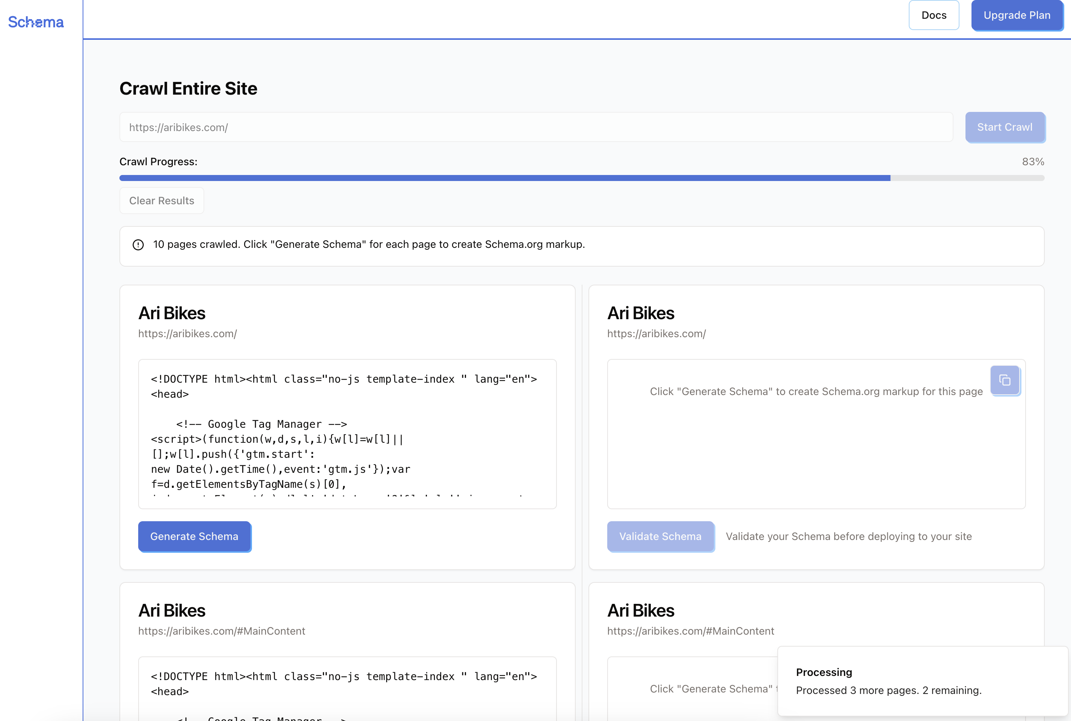The width and height of the screenshot is (1071, 721).
Task: Click 'Validate your Schema before deploying' hint
Action: click(x=848, y=536)
